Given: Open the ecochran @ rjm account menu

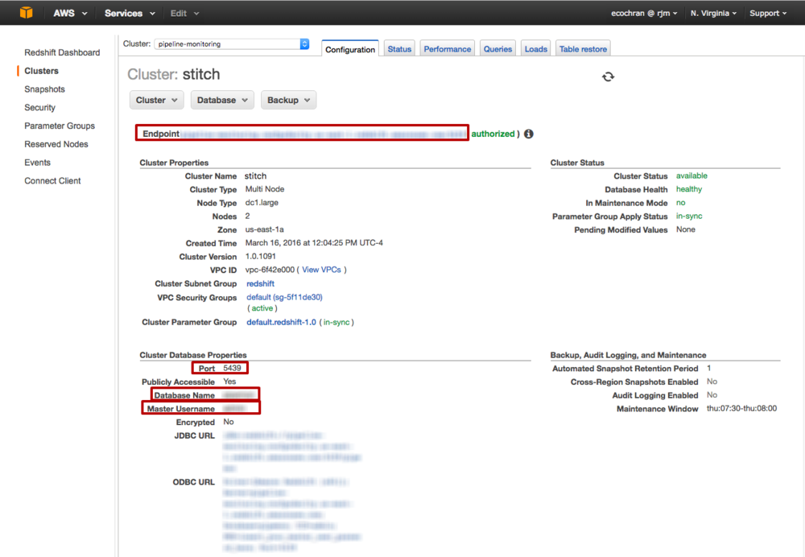Looking at the screenshot, I should coord(644,14).
